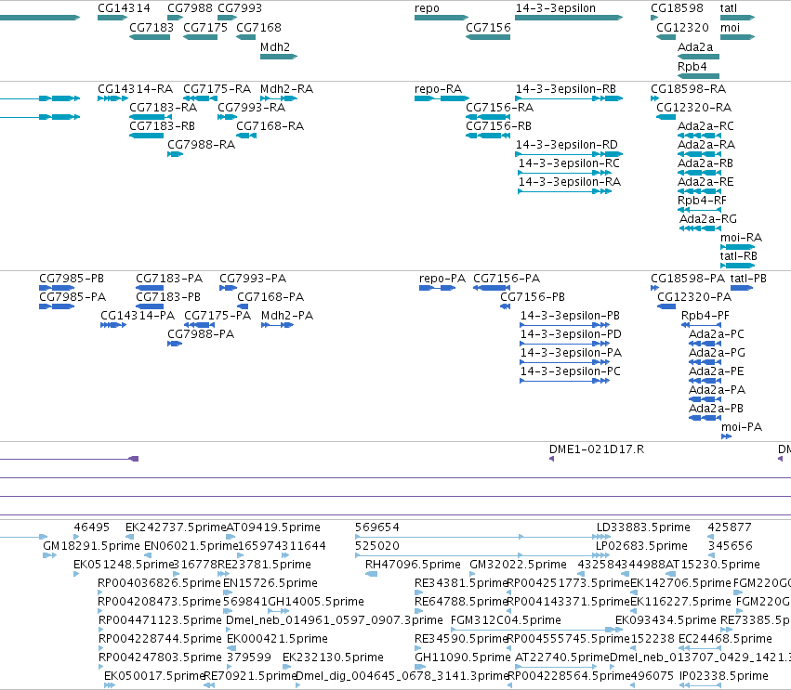Select transcript CG7988-RA
The height and width of the screenshot is (690, 791).
pos(202,145)
